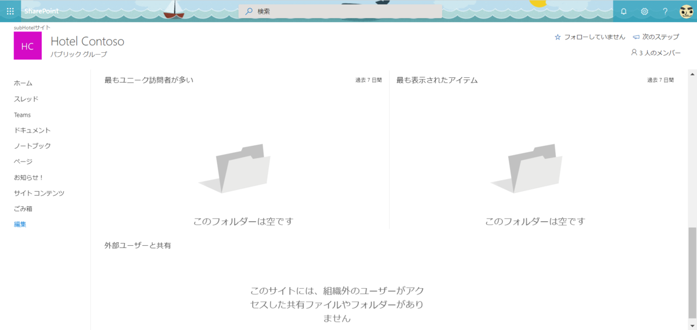Click the follow star icon

click(x=558, y=37)
